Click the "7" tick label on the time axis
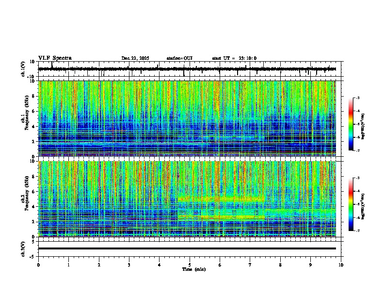The width and height of the screenshot is (384, 297). tap(250, 265)
